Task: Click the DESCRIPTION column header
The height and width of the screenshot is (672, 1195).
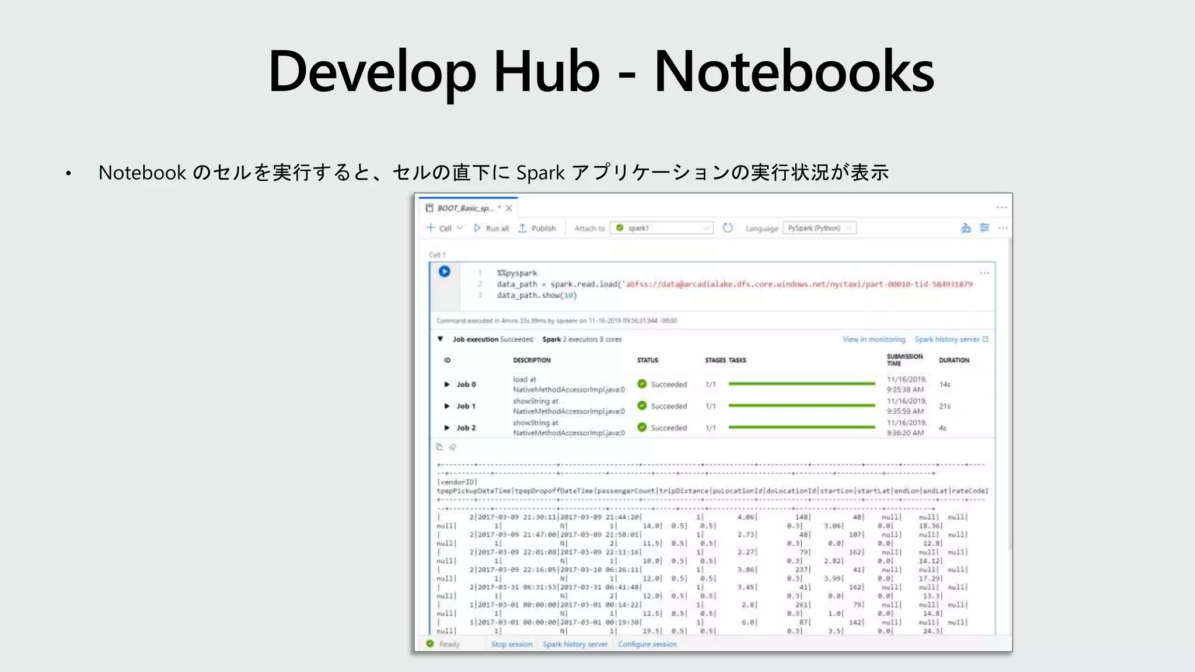Action: point(532,360)
